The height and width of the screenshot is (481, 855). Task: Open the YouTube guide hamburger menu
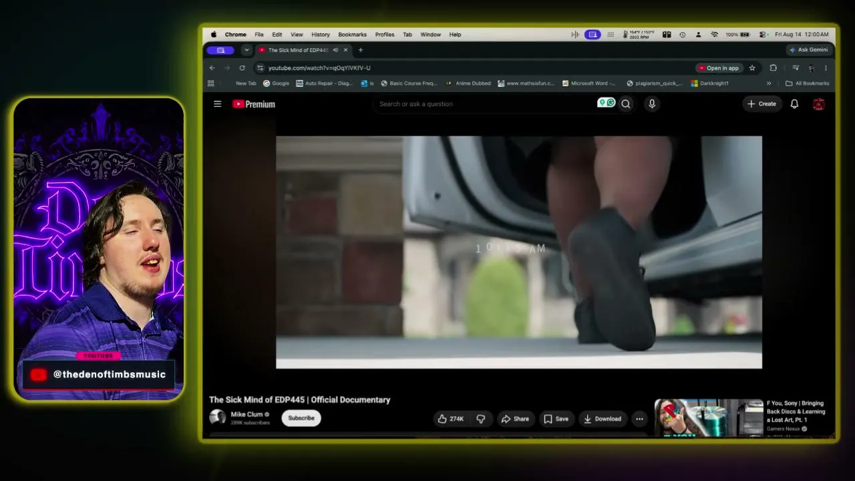tap(217, 104)
